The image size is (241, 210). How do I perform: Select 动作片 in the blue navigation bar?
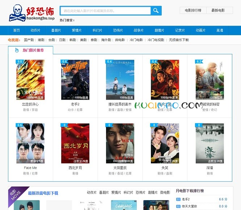[35, 30]
